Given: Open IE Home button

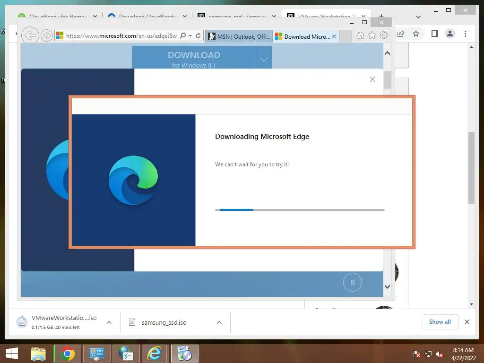Looking at the screenshot, I should click(x=360, y=35).
